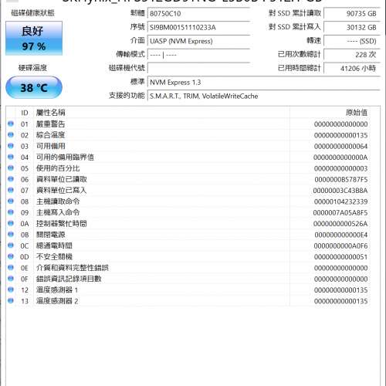Screen dimensions: 386x386
Task: Click the power on count value 228 次
Action: 352,55
